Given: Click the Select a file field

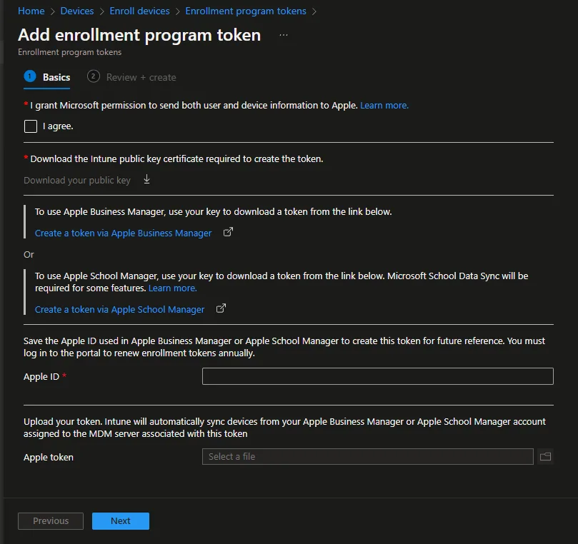Looking at the screenshot, I should [367, 457].
